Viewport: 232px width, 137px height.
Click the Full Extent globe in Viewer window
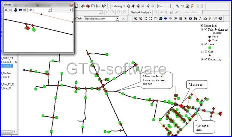coord(16,10)
